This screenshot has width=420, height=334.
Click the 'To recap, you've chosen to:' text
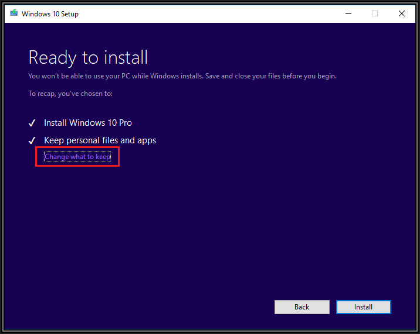70,94
